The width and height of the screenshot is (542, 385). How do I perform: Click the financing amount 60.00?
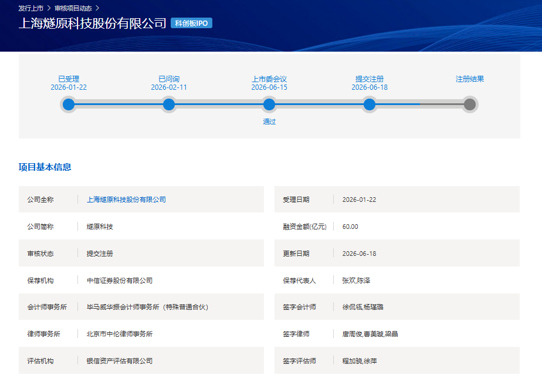tap(350, 227)
